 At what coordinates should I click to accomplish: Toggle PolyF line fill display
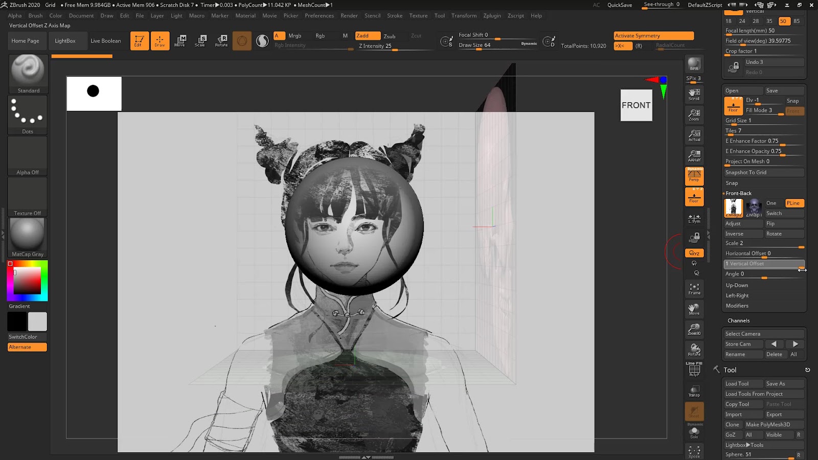[694, 370]
